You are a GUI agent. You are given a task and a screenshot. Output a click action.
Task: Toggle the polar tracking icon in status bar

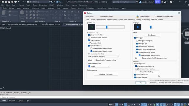[x=132, y=105]
